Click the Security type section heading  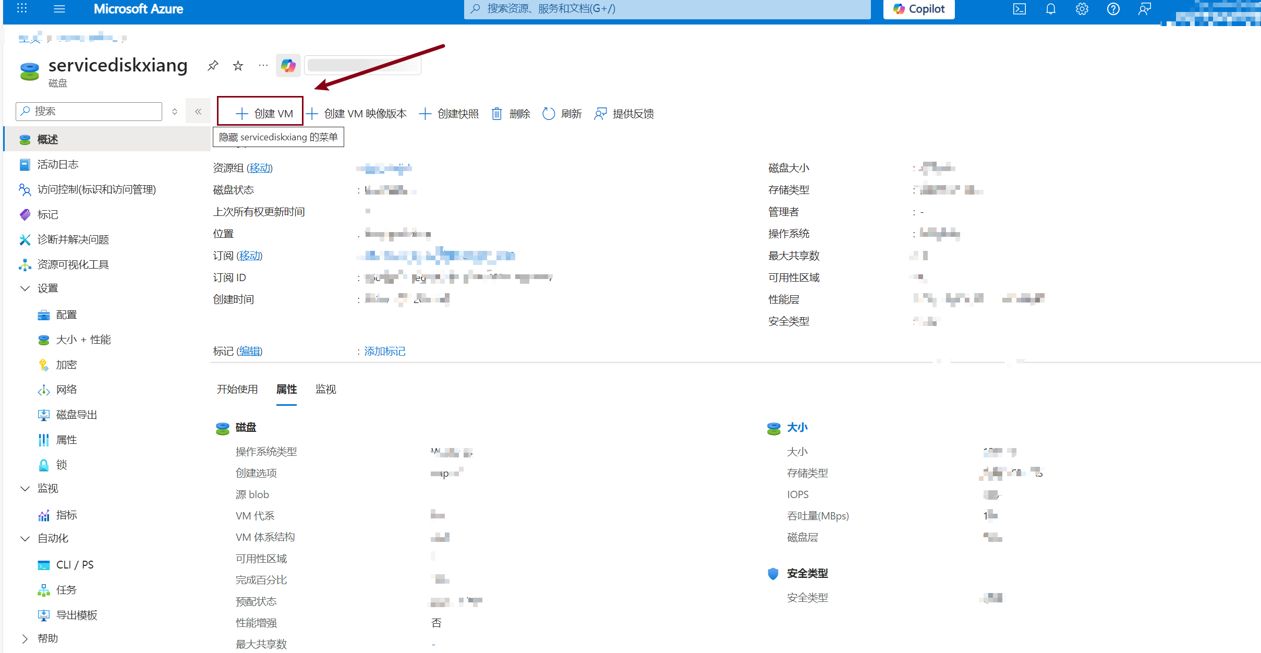(x=807, y=574)
